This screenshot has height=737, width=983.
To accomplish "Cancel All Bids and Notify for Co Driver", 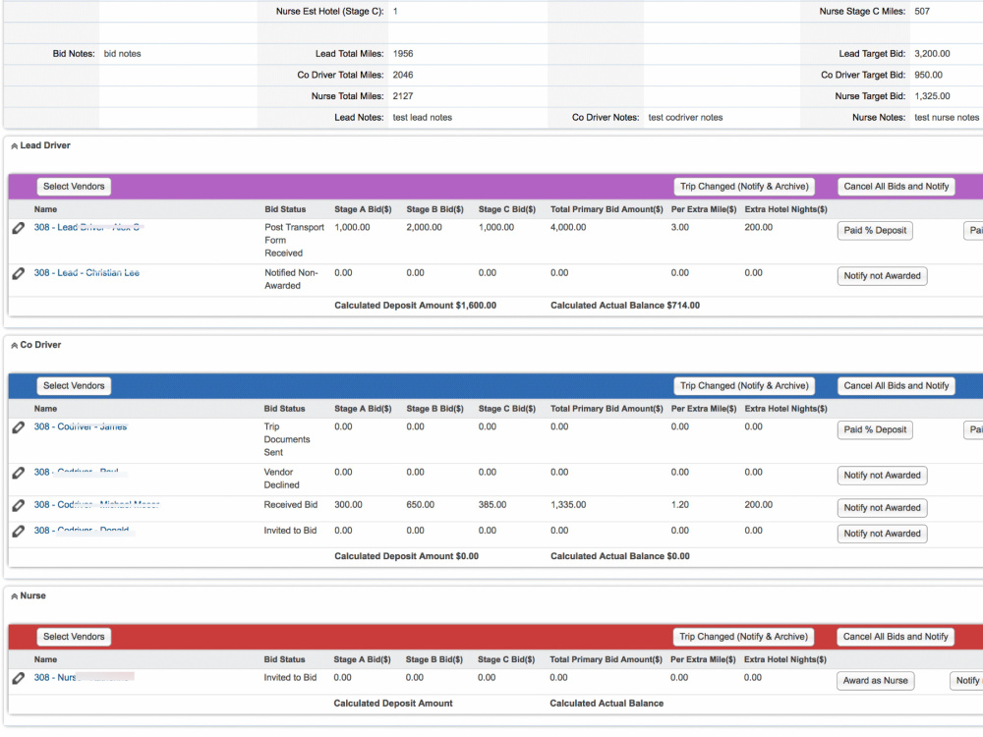I will point(896,386).
